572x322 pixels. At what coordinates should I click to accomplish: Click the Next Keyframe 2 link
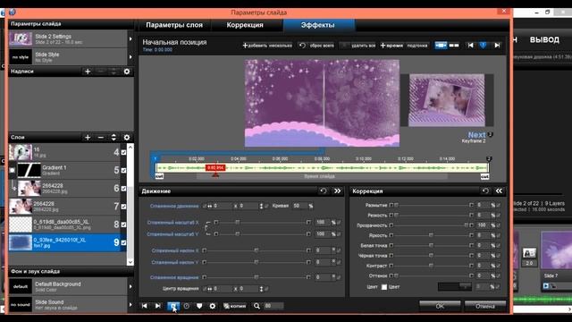[x=476, y=137]
